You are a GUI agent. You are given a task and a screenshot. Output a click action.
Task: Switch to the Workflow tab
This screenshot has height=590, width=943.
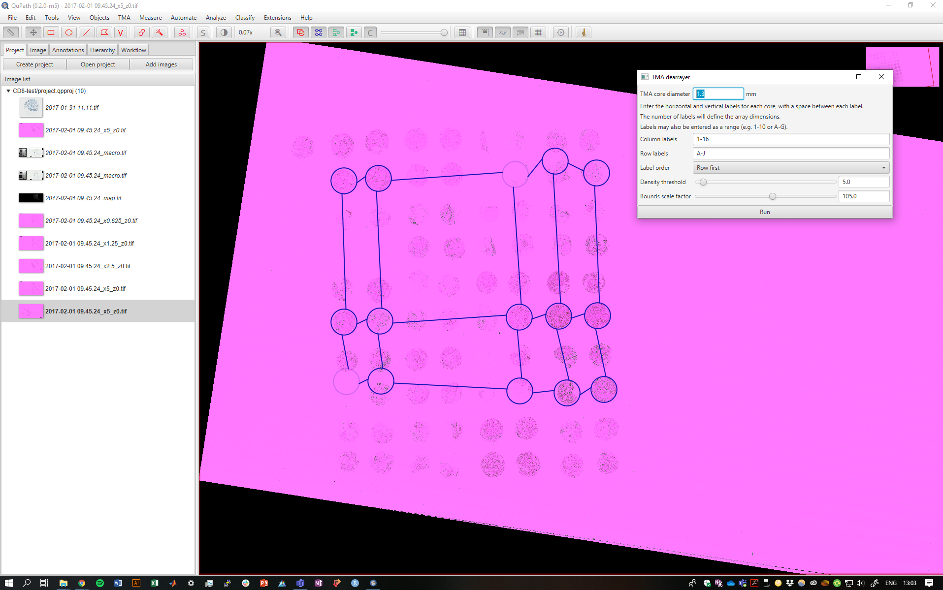point(133,50)
